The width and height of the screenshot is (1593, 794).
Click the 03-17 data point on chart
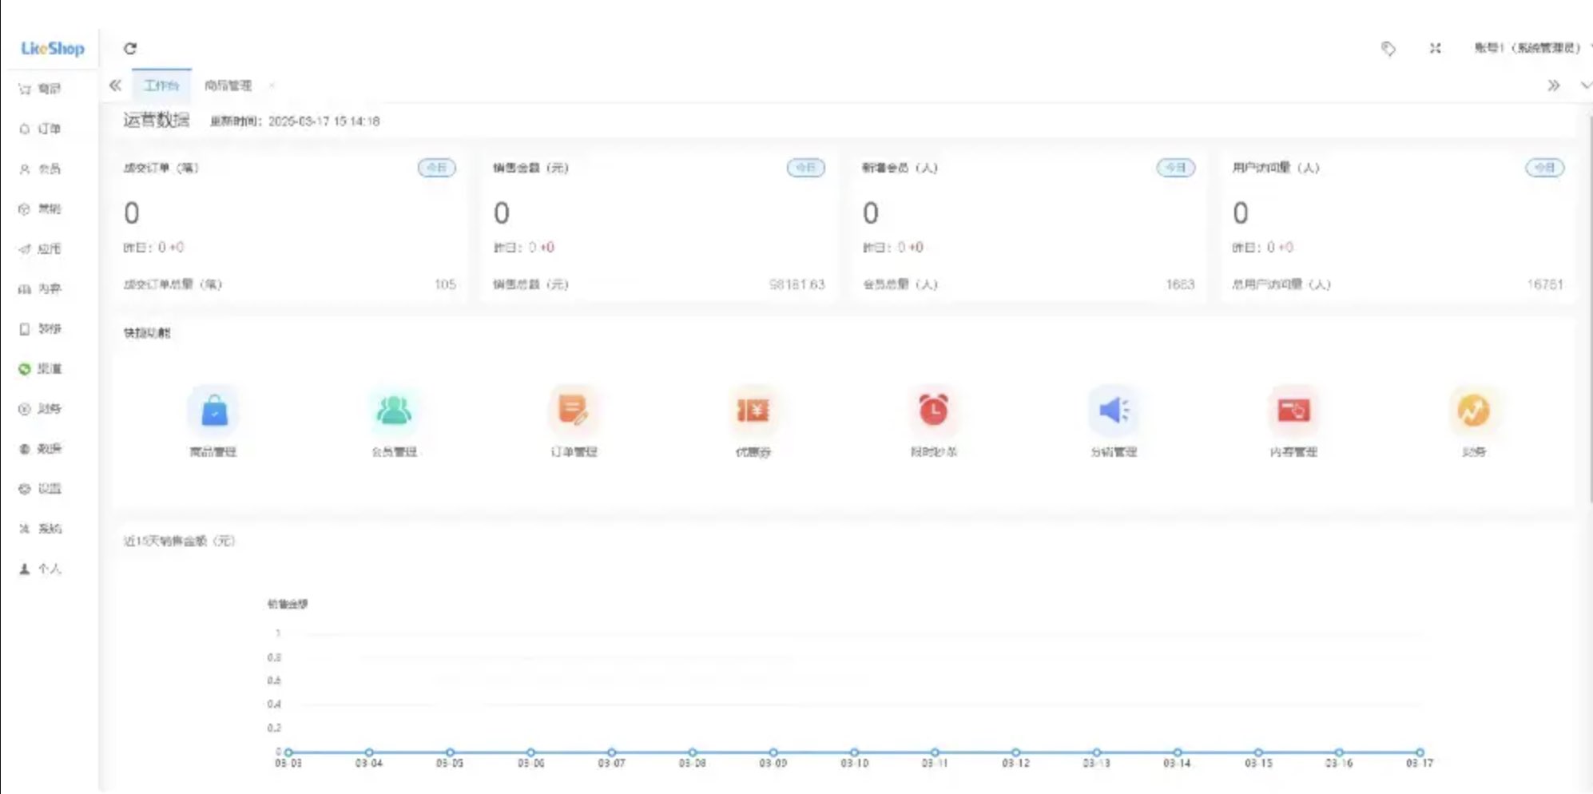coord(1420,752)
